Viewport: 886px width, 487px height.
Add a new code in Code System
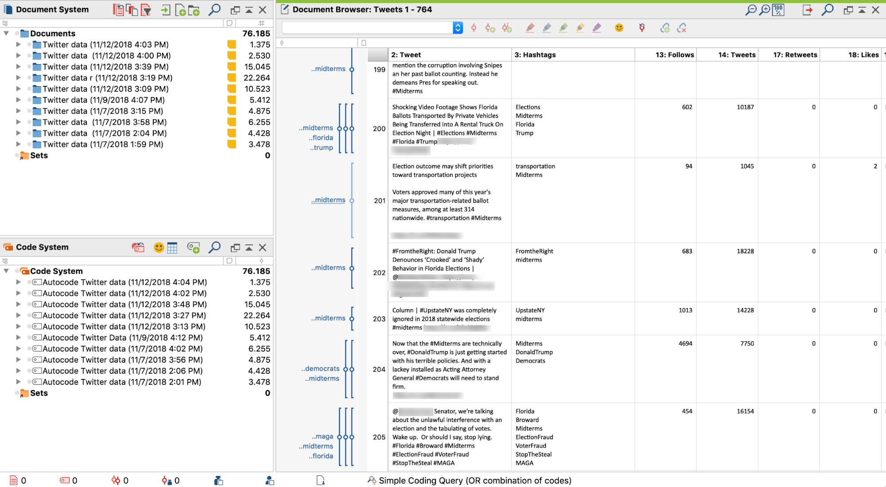(194, 247)
